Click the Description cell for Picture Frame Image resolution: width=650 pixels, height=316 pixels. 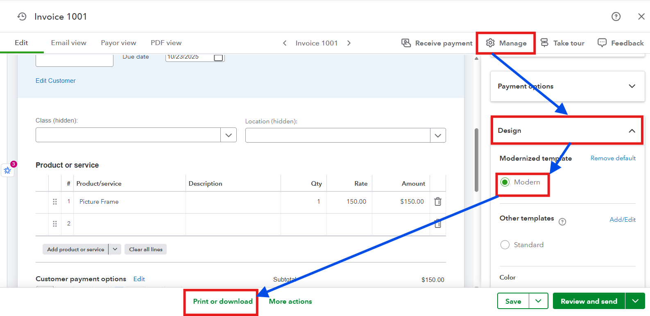(233, 202)
